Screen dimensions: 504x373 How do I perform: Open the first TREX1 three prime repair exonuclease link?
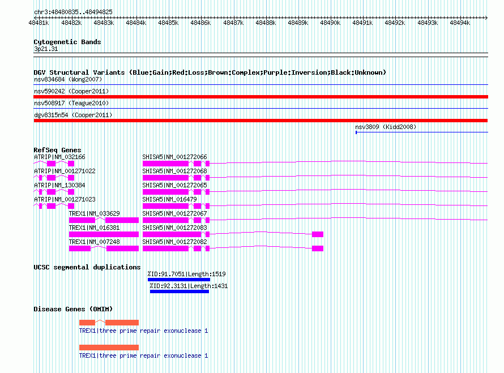[x=143, y=331]
